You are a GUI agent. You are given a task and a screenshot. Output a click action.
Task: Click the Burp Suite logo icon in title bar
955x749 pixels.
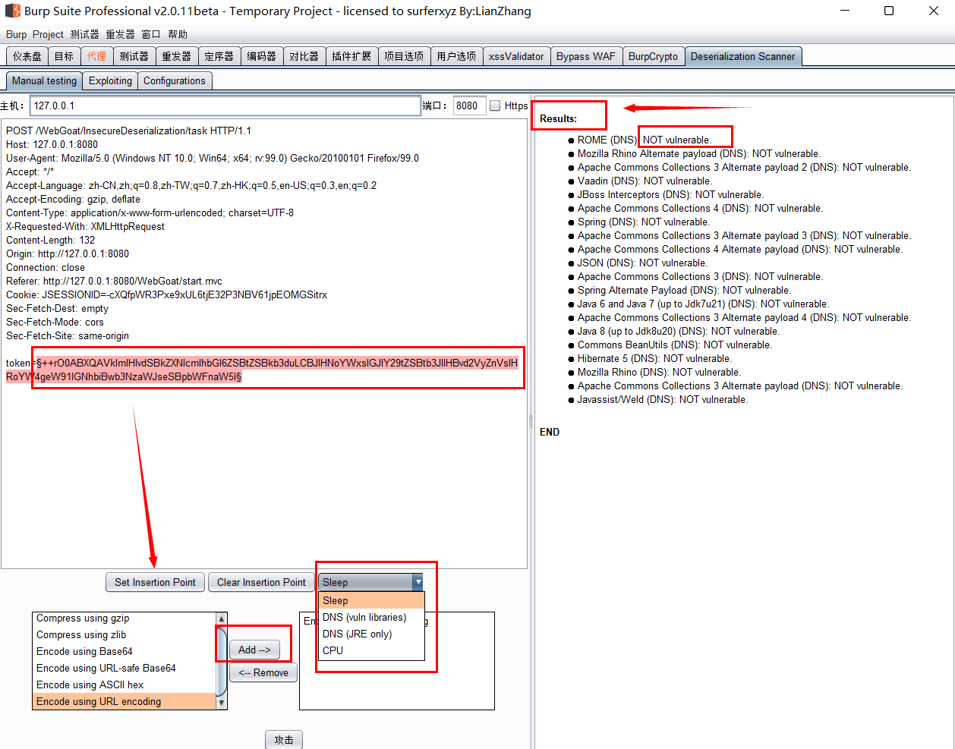click(12, 11)
